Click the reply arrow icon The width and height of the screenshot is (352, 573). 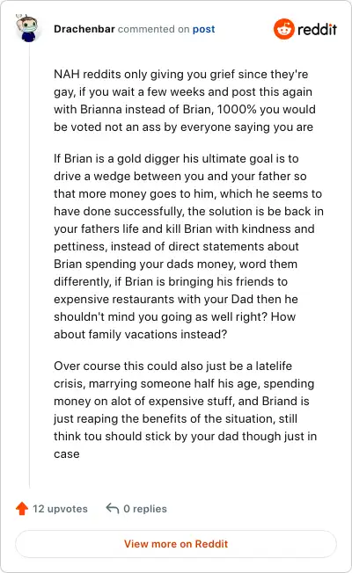pos(113,508)
